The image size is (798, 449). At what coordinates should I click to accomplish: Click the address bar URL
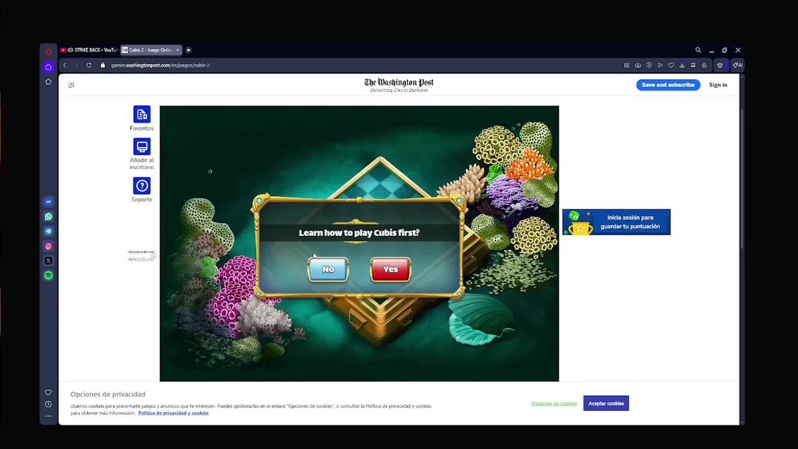click(x=160, y=65)
